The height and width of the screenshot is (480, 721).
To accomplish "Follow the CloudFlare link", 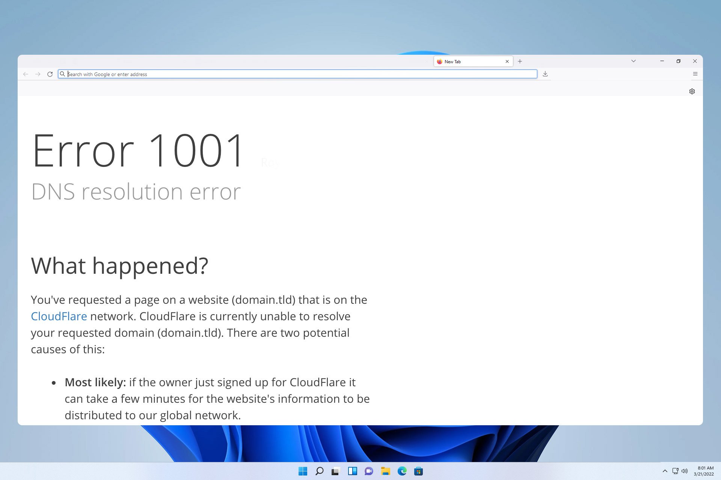I will (59, 316).
